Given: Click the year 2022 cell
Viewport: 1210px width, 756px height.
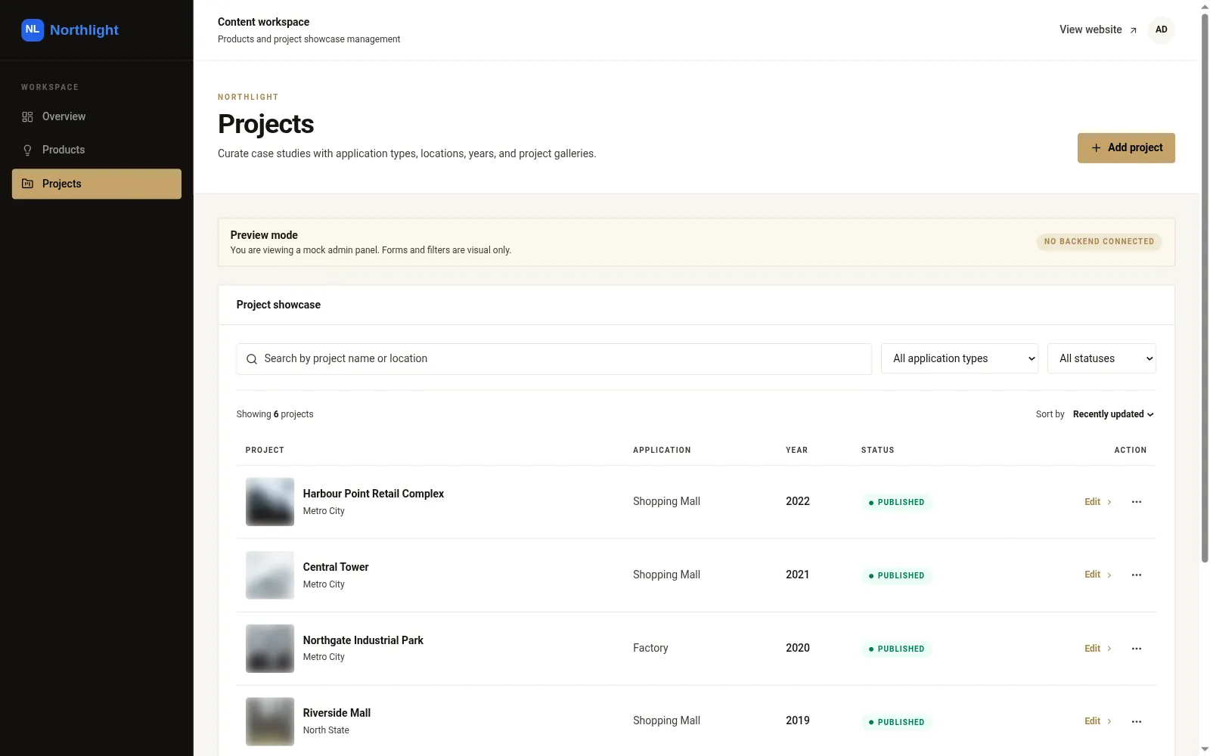Looking at the screenshot, I should tap(798, 501).
